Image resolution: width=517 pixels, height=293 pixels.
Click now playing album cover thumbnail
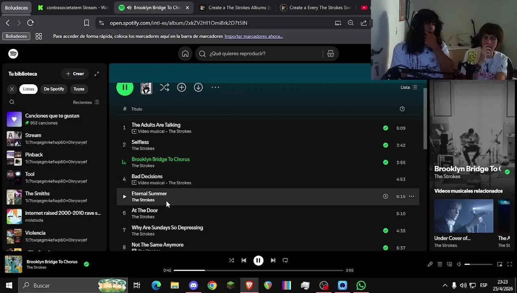pyautogui.click(x=13, y=264)
